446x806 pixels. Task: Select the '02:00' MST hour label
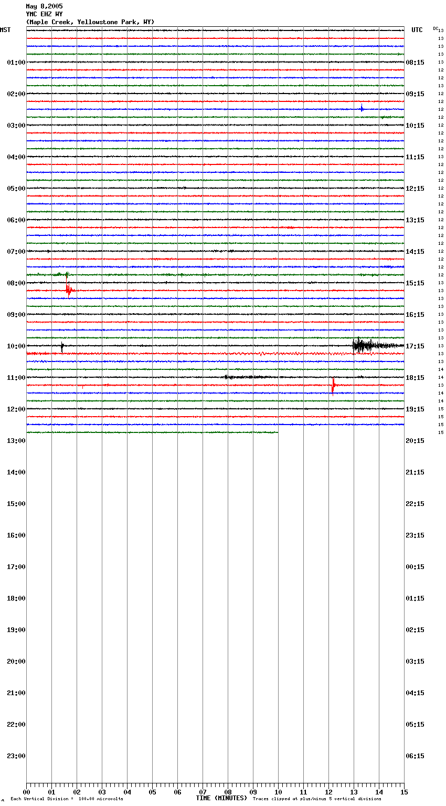pyautogui.click(x=16, y=94)
